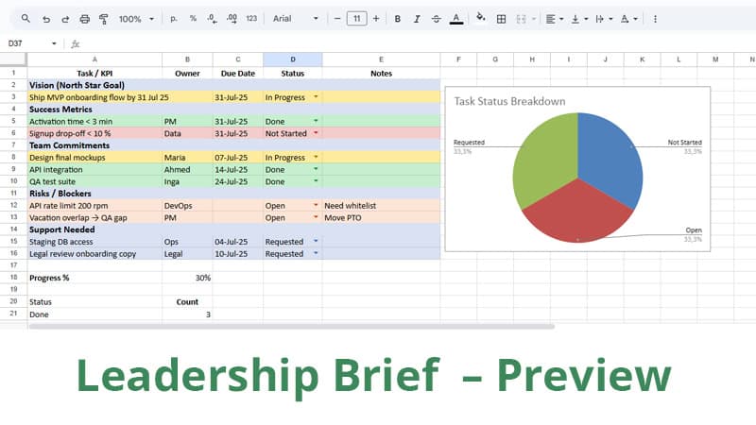Select the paint format roller icon
Image resolution: width=756 pixels, height=425 pixels.
coord(104,19)
